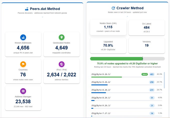Click the /DigiByte:8.26.1/ version label

pyautogui.click(x=101, y=98)
